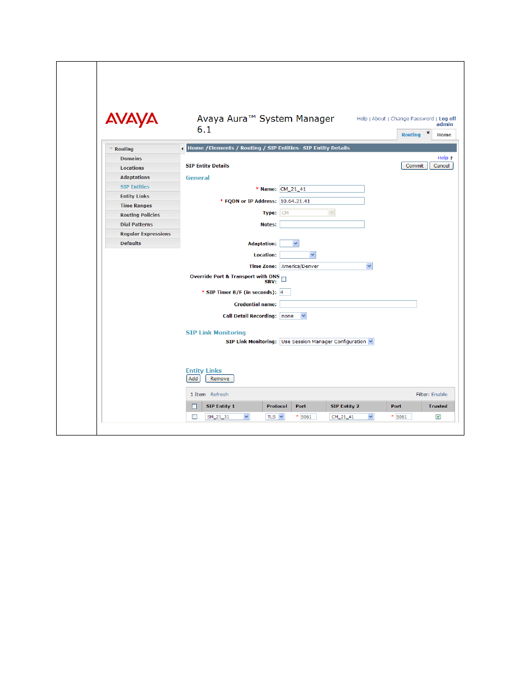The width and height of the screenshot is (520, 674).
Task: Open the About link
Action: (x=379, y=118)
